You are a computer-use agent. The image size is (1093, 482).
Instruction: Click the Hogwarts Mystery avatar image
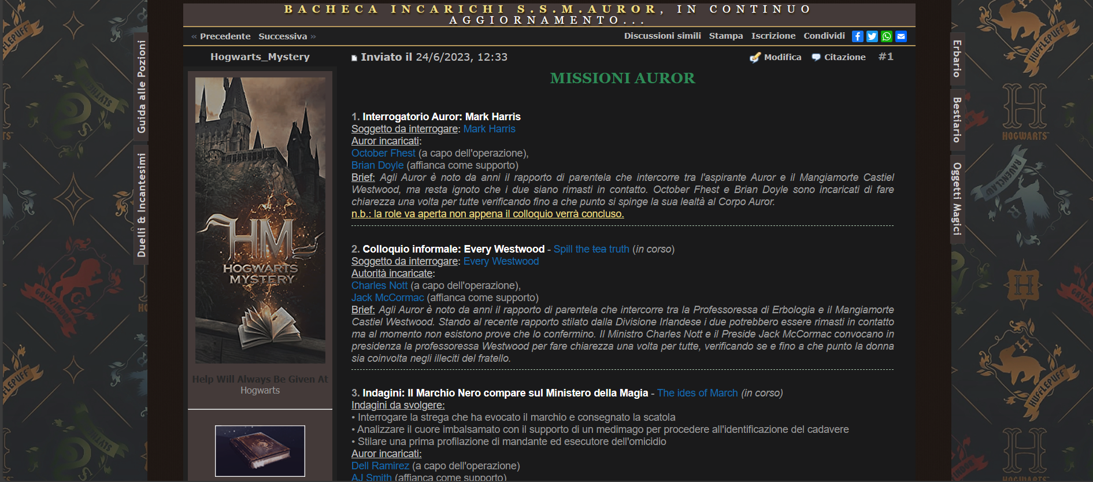(260, 220)
